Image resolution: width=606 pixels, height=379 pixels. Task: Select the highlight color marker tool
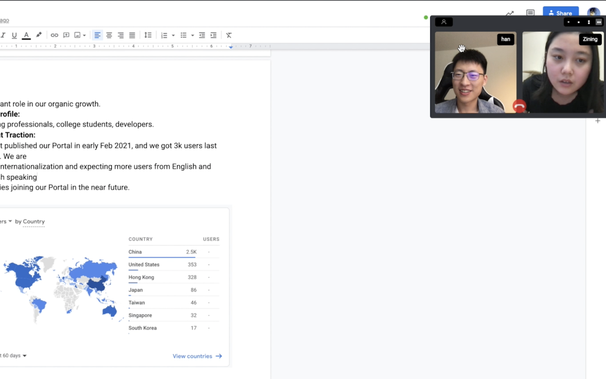[39, 35]
